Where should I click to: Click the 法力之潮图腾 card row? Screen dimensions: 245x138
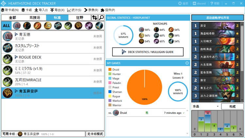pyautogui.click(x=216, y=96)
